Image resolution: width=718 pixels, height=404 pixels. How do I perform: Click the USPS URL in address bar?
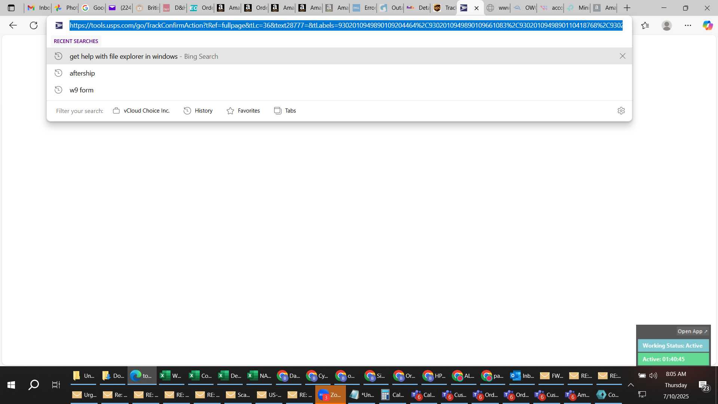tap(346, 25)
